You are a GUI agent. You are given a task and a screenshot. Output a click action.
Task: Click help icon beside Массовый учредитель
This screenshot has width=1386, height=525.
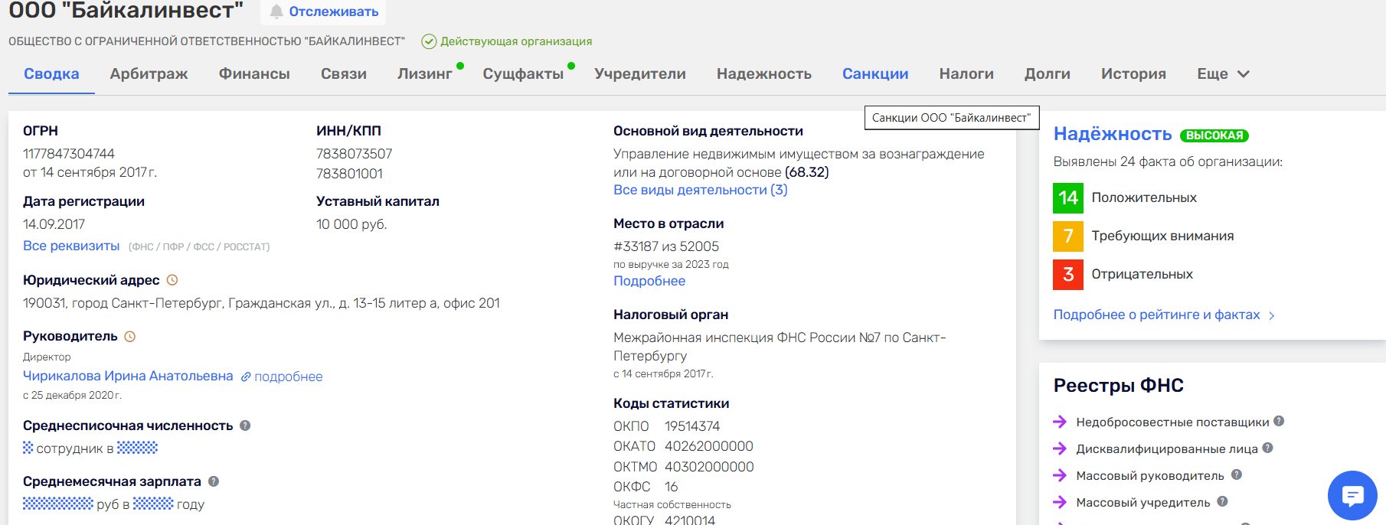[x=1222, y=502]
